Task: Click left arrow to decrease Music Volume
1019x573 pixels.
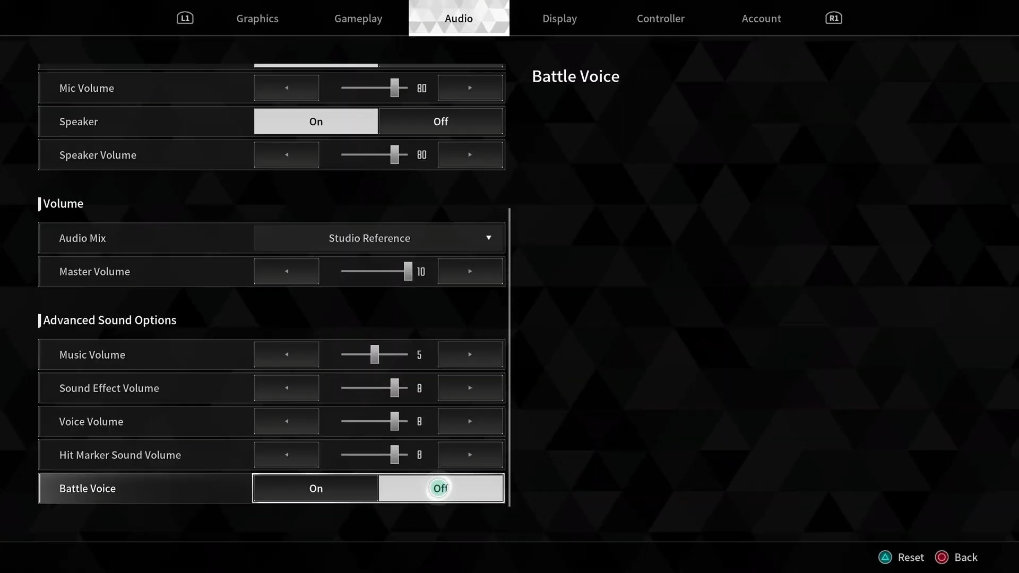Action: (x=287, y=355)
